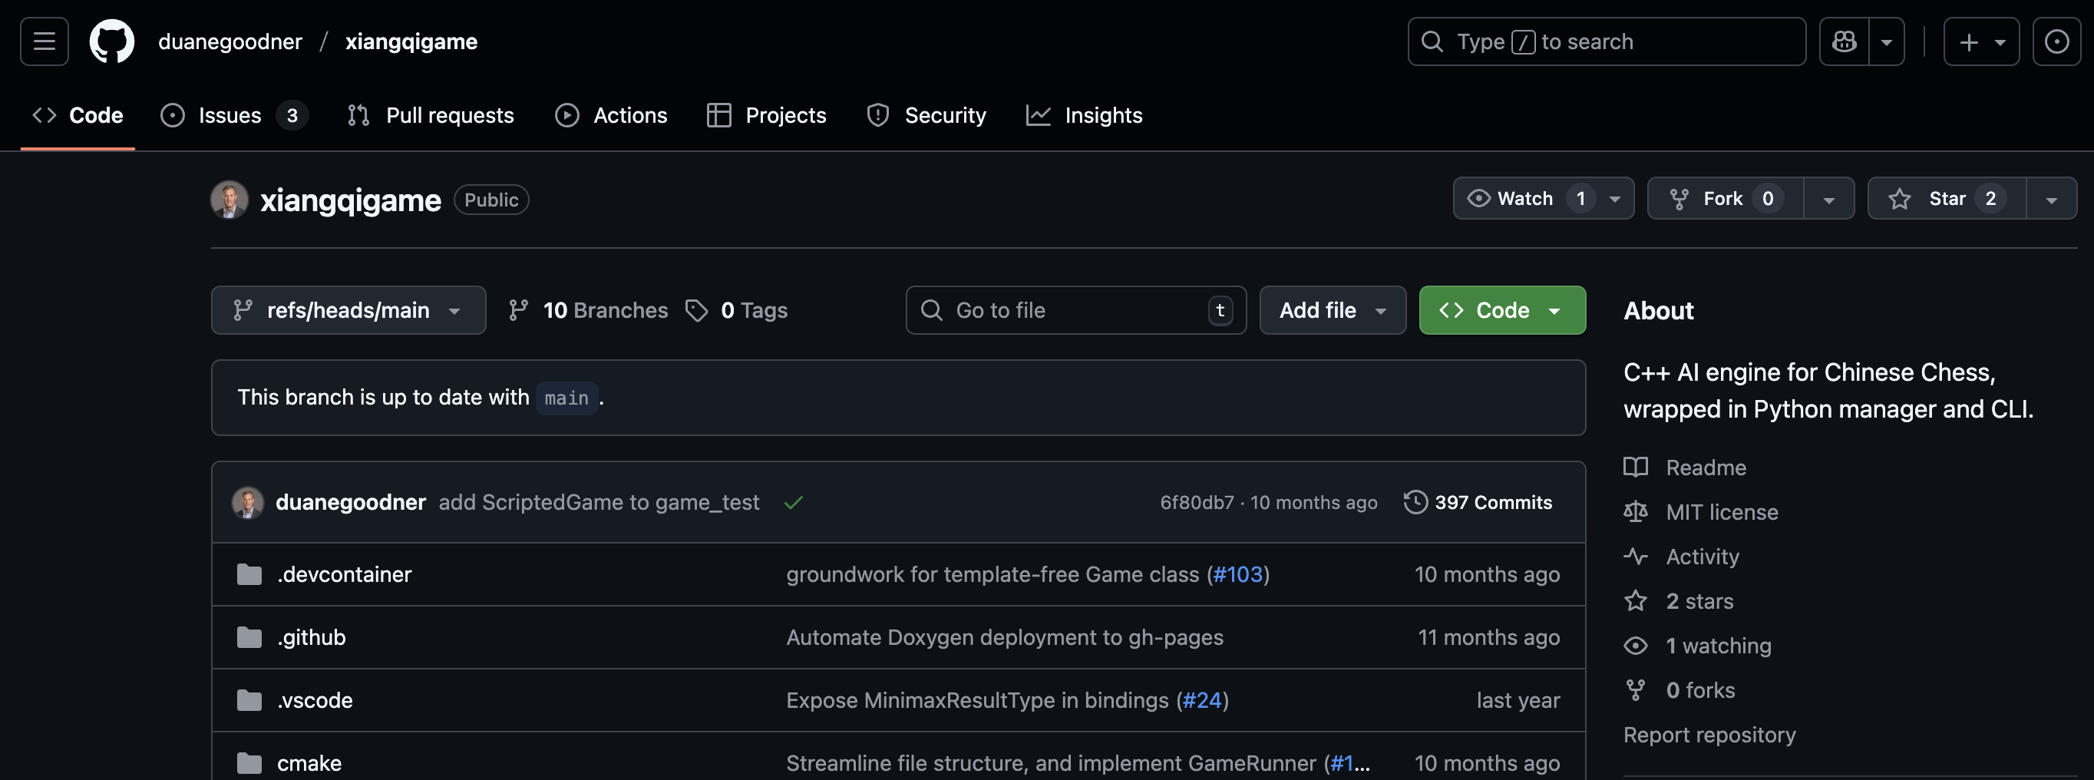Click the branches icon next to 10 Branches
2094x780 pixels.
click(519, 310)
